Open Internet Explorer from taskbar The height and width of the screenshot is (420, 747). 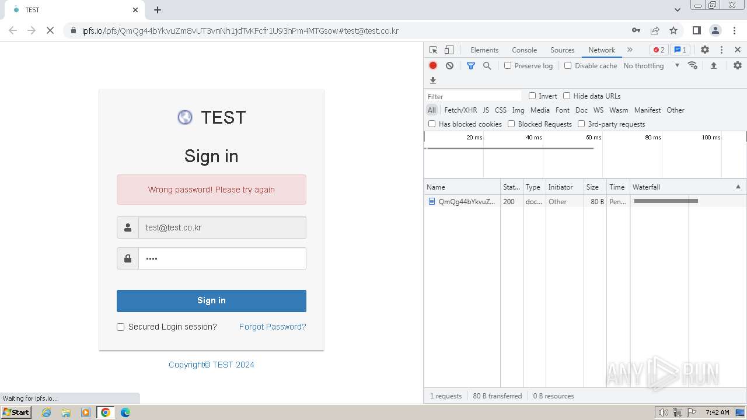[x=47, y=412]
